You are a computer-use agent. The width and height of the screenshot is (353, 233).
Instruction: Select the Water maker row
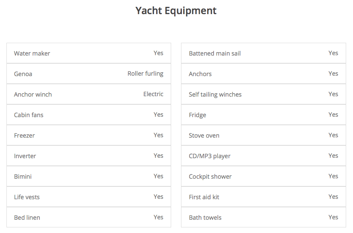89,53
